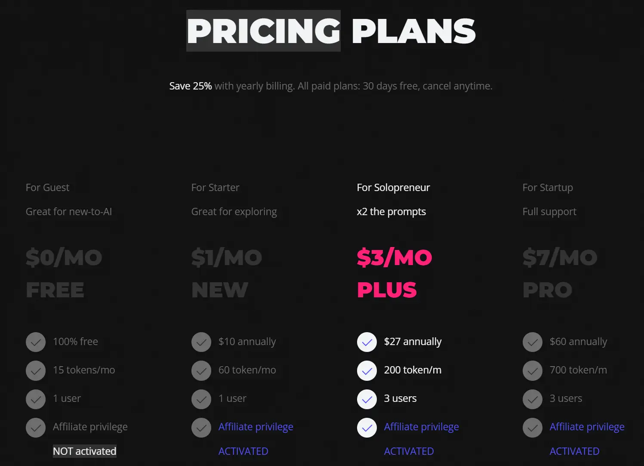Click the check icon next to 15 tokens/mo
The width and height of the screenshot is (644, 466).
coord(36,371)
